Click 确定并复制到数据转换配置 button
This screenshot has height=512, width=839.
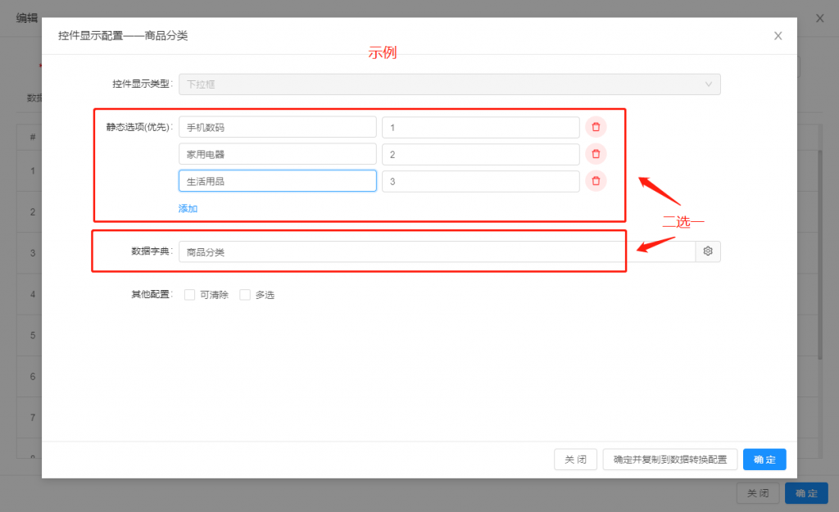669,460
